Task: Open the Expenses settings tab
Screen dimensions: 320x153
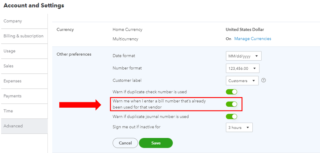Action: pyautogui.click(x=12, y=81)
